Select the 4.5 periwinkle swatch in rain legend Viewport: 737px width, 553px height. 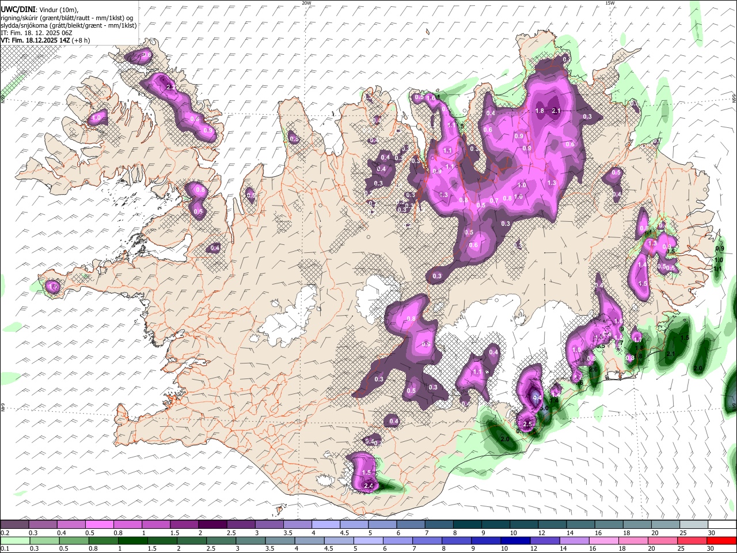pos(339,540)
